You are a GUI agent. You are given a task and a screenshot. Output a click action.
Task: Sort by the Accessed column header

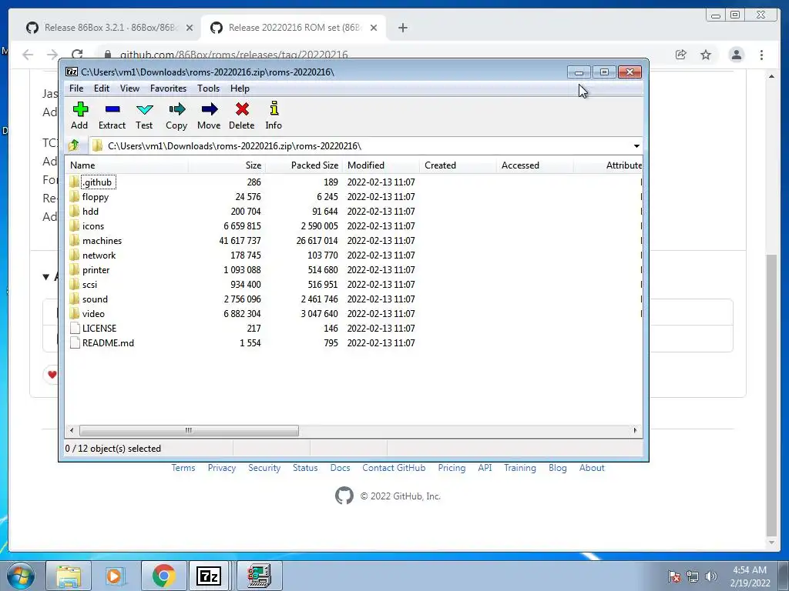pos(535,165)
